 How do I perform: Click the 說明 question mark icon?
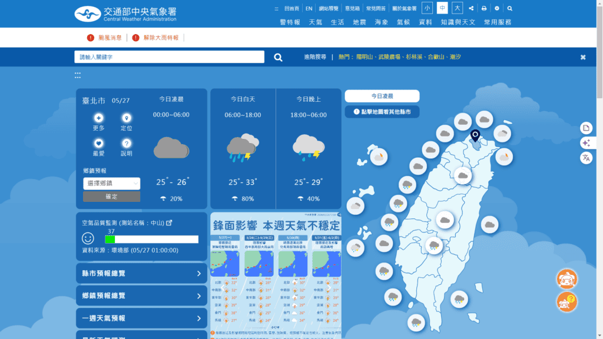coord(126,144)
